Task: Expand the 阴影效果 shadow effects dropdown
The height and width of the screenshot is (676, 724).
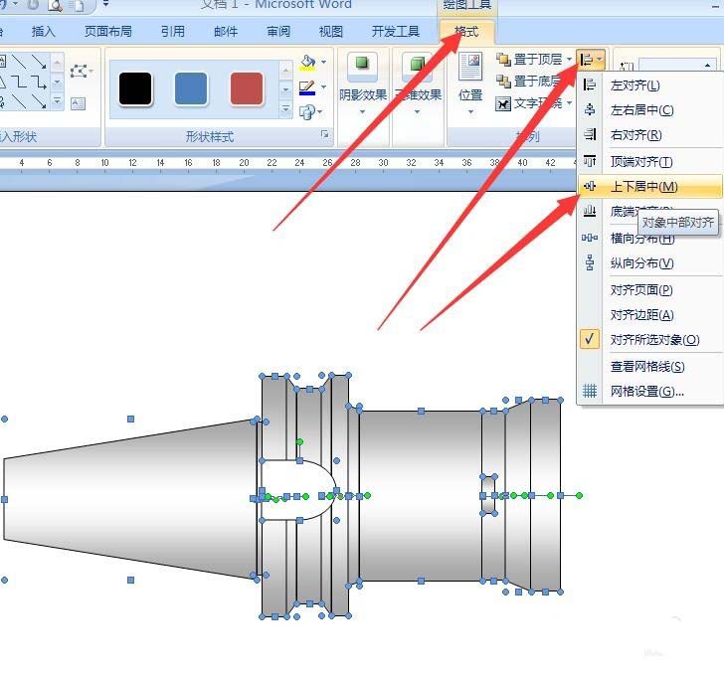Action: [x=361, y=96]
